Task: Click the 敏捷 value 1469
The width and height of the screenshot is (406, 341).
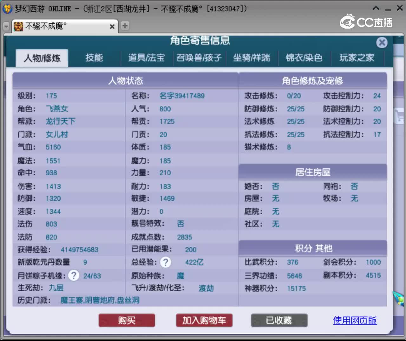Action: point(167,198)
